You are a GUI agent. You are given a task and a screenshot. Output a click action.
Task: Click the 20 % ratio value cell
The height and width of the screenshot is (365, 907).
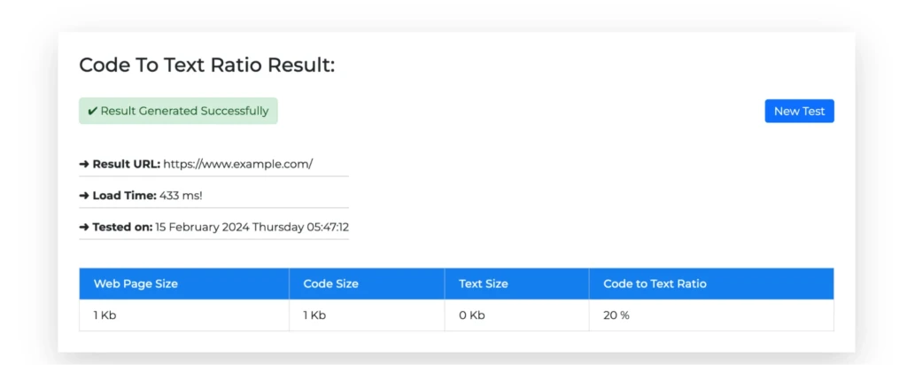click(616, 315)
